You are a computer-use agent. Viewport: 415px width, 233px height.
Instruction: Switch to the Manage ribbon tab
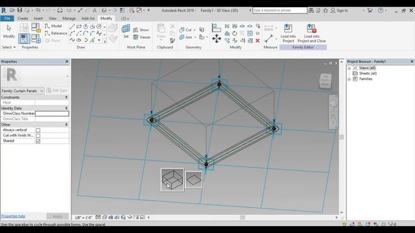point(69,19)
